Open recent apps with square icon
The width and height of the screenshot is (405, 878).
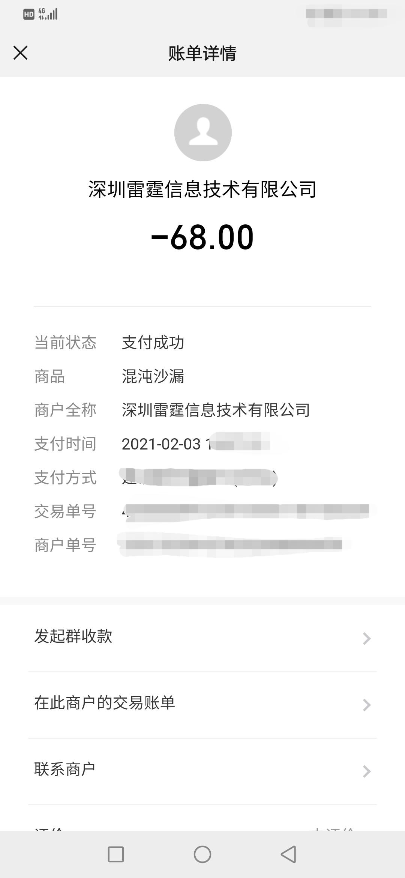coord(116,854)
